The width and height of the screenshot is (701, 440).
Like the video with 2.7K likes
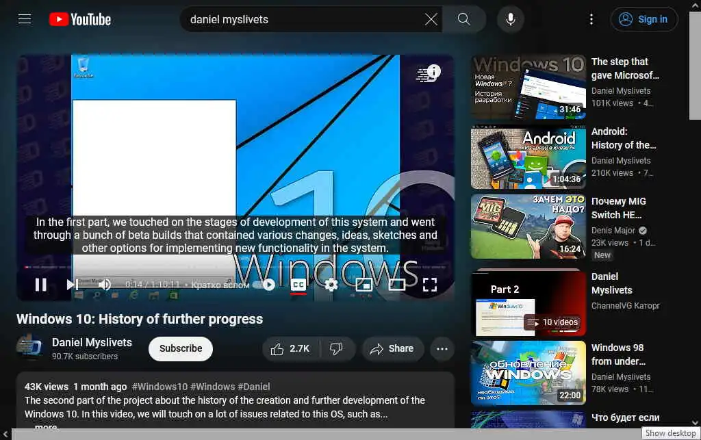290,348
